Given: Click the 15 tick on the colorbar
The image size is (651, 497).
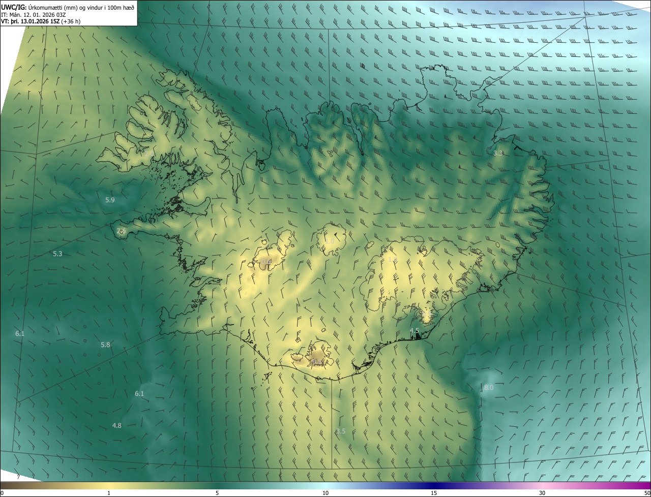Looking at the screenshot, I should pyautogui.click(x=434, y=493).
